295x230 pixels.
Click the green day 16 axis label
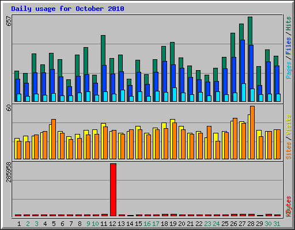[147, 224]
